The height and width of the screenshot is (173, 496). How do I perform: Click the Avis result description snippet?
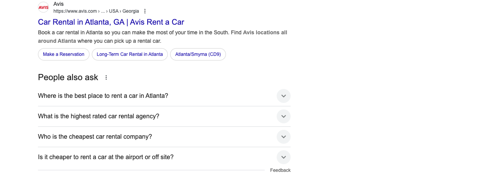coord(162,37)
